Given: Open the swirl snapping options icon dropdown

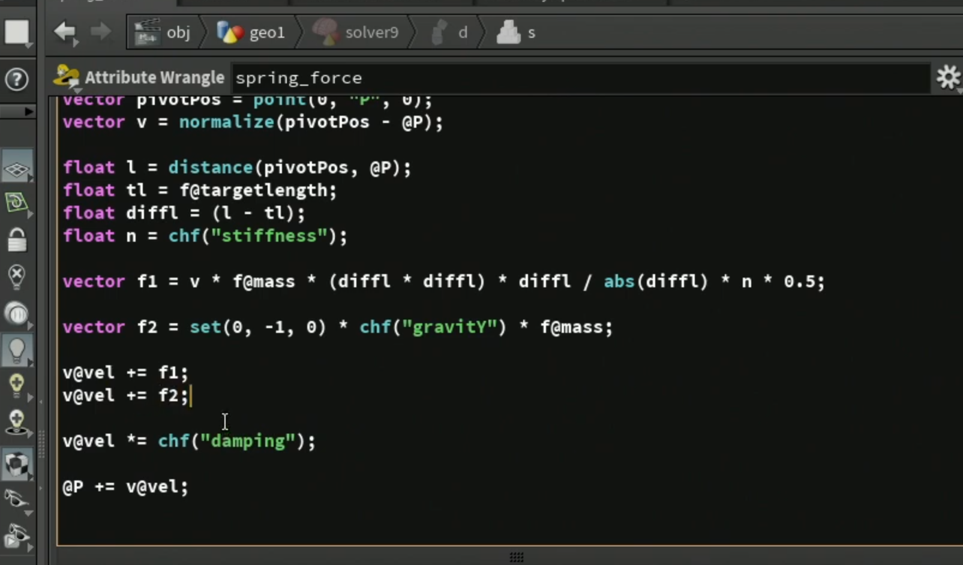Looking at the screenshot, I should [17, 203].
